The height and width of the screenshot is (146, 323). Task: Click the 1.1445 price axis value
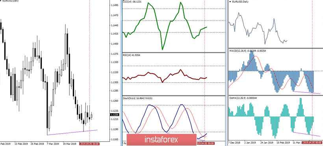click(x=114, y=26)
